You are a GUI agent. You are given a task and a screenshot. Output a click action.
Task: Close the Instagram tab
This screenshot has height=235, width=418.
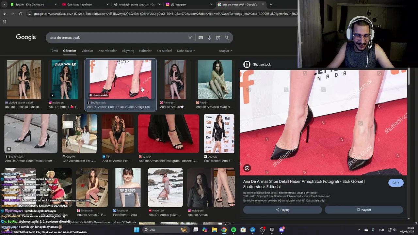(211, 5)
